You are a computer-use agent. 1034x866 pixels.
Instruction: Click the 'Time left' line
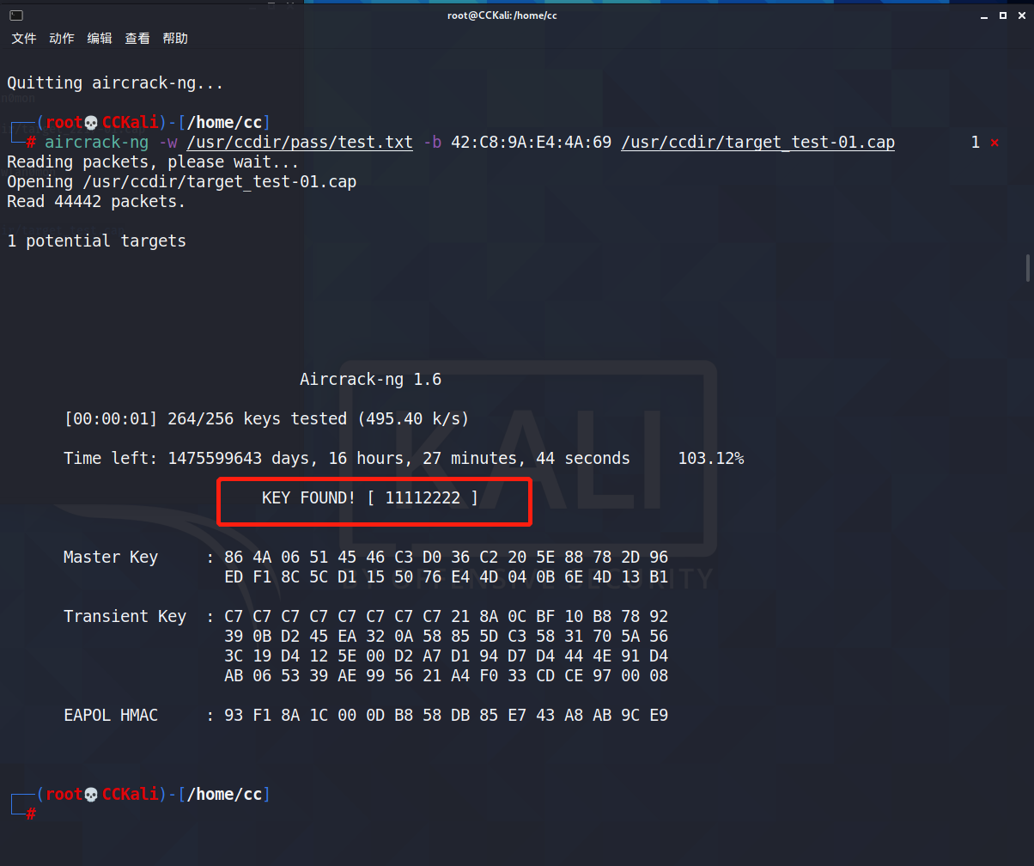coord(347,459)
